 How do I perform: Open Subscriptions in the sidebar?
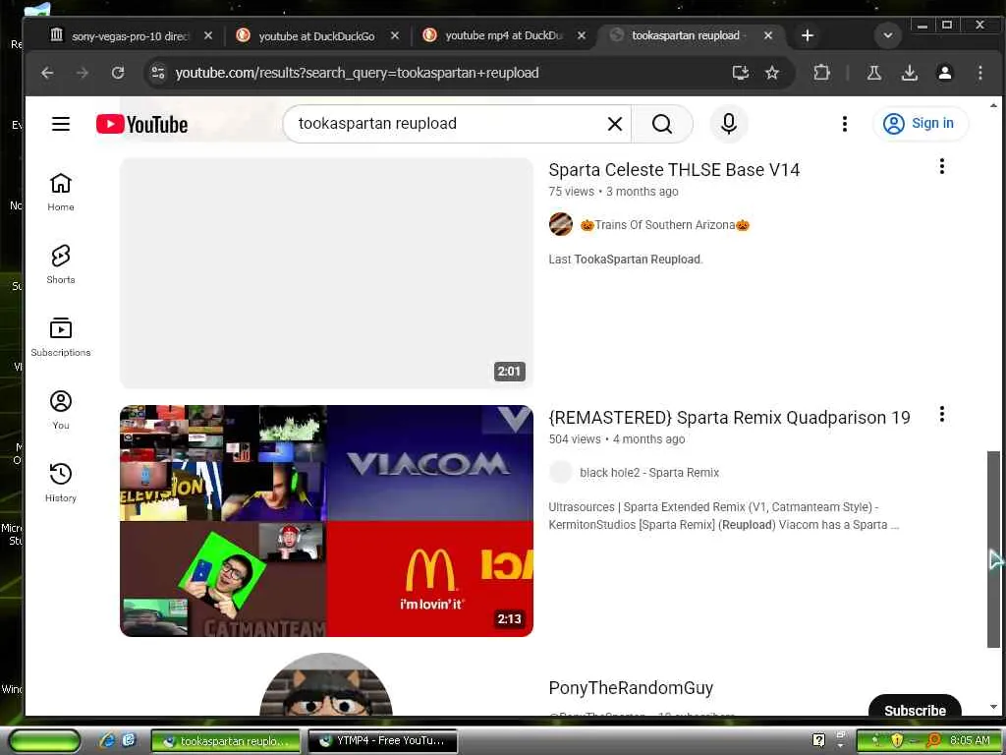click(x=61, y=337)
